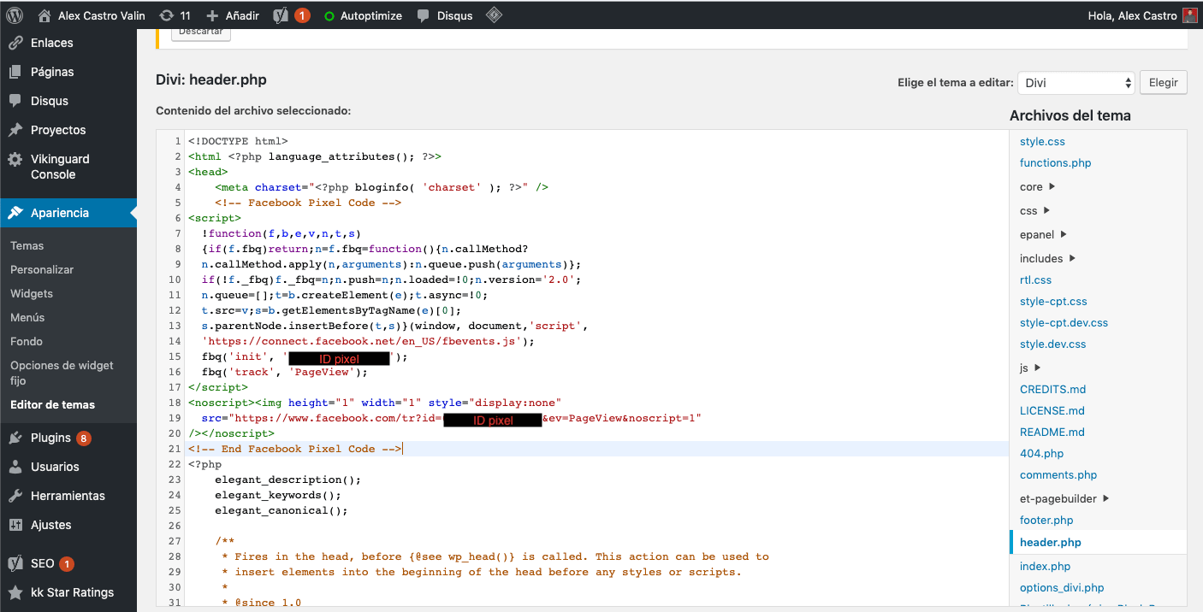The height and width of the screenshot is (612, 1203).
Task: Open the style.css file link
Action: pyautogui.click(x=1043, y=141)
